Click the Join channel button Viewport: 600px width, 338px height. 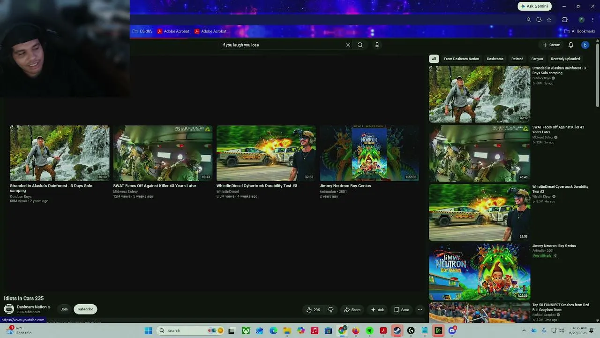click(x=64, y=309)
